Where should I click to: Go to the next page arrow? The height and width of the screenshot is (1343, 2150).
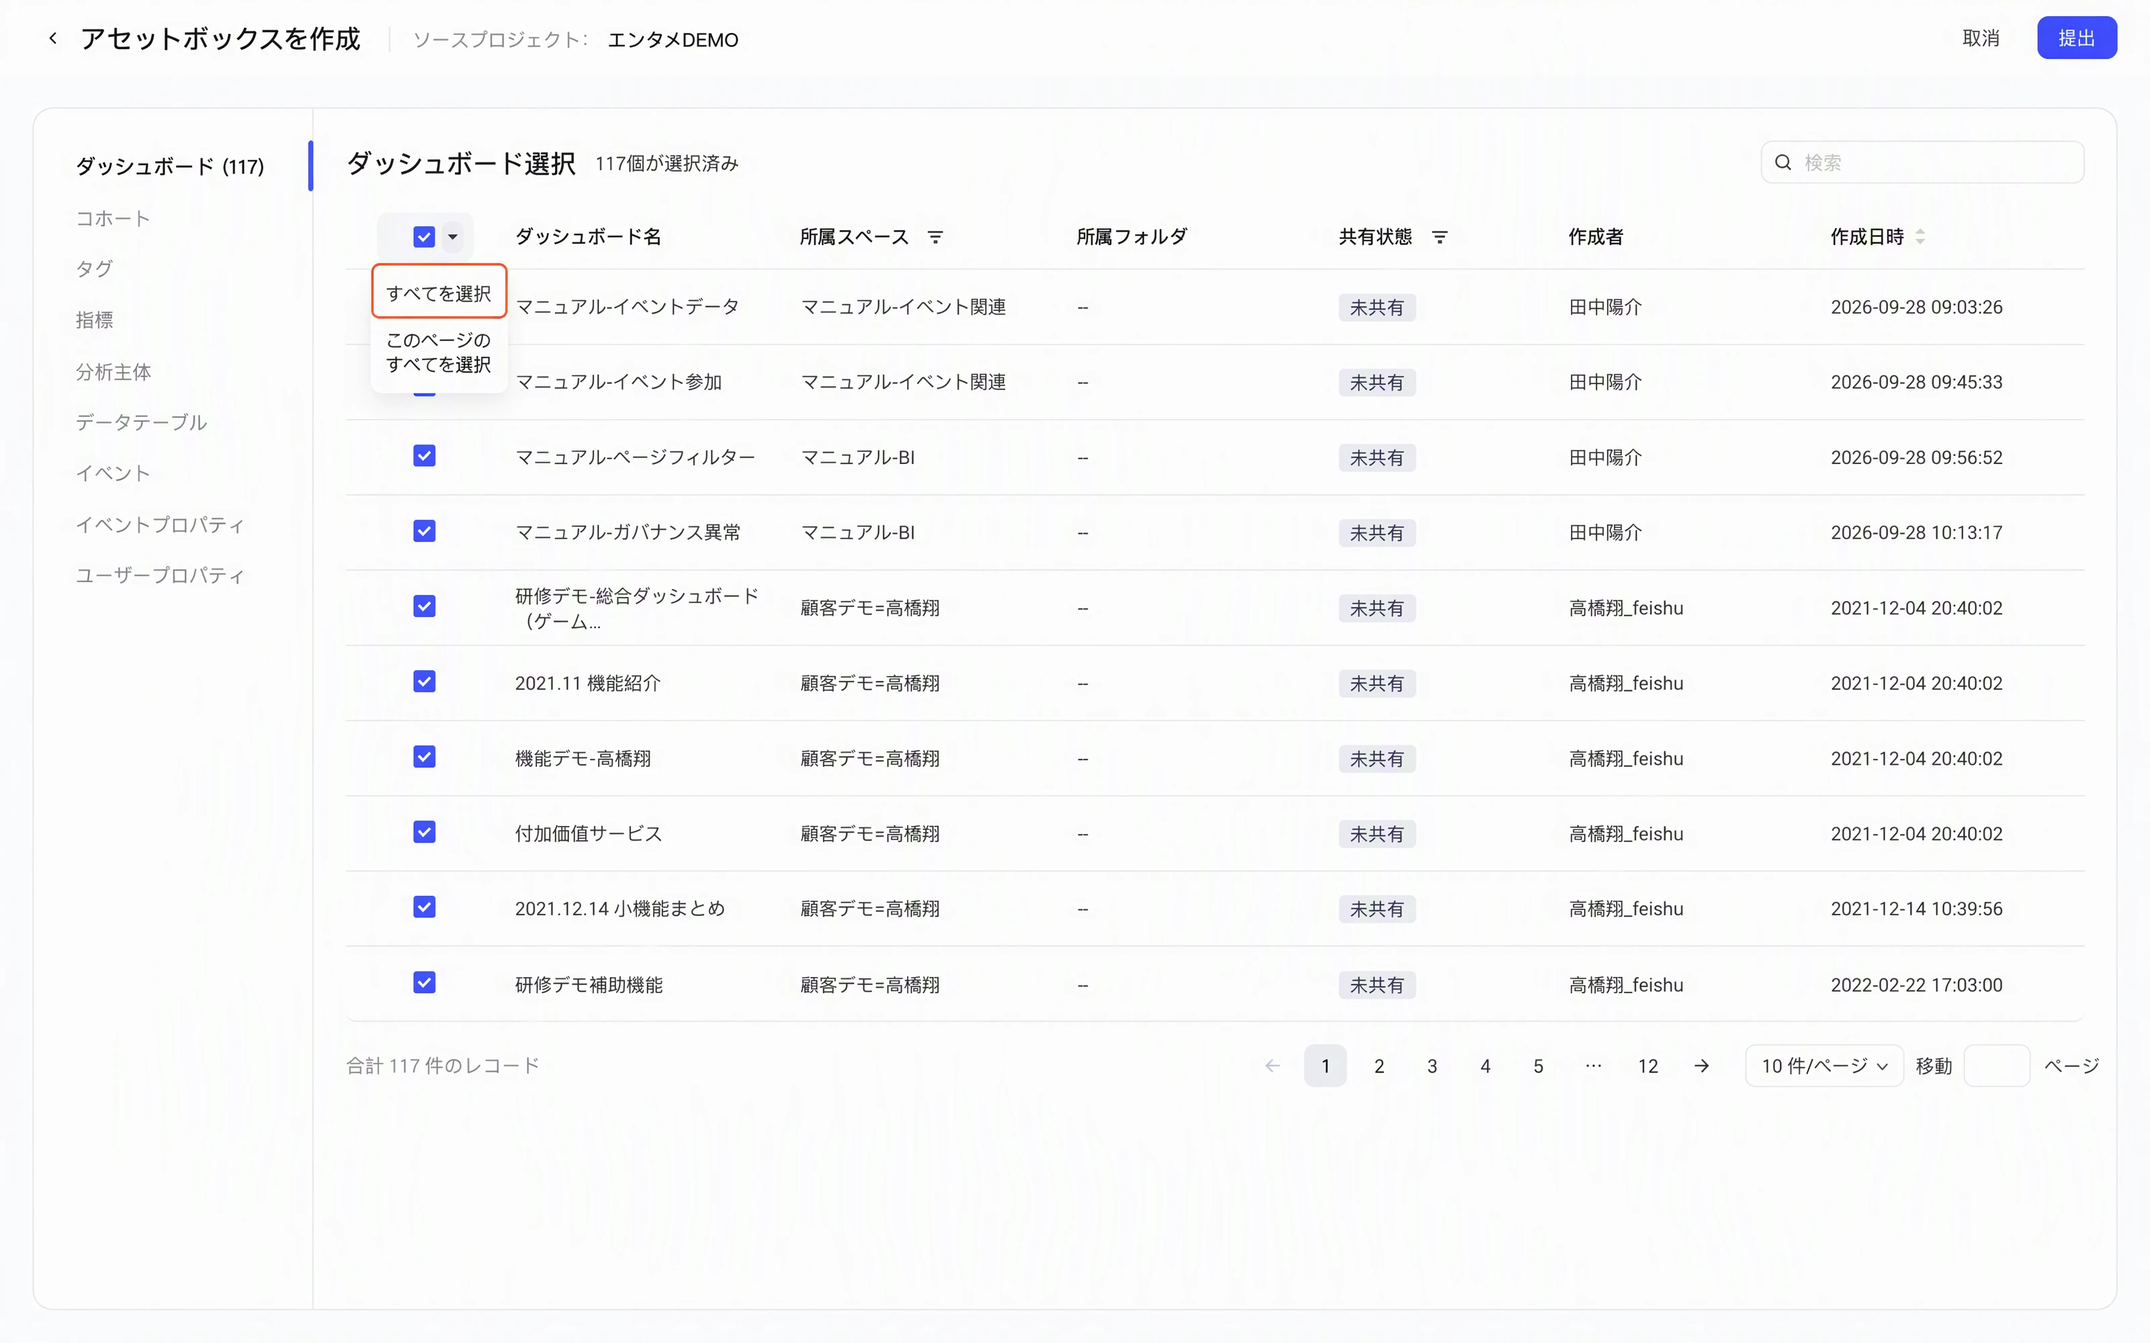click(x=1701, y=1066)
